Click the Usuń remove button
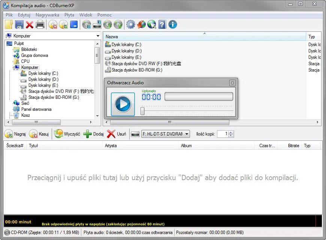Viewport: 326px width, 240px height. click(x=117, y=134)
